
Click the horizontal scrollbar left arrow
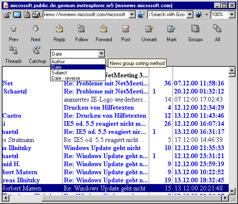(6, 198)
